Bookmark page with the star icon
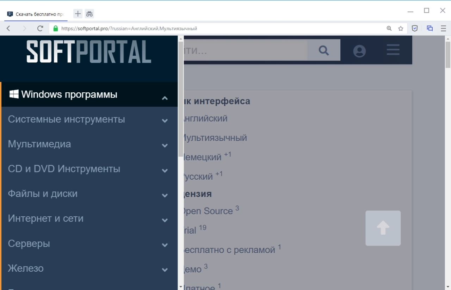Screen dimensions: 451x290 pyautogui.click(x=401, y=29)
